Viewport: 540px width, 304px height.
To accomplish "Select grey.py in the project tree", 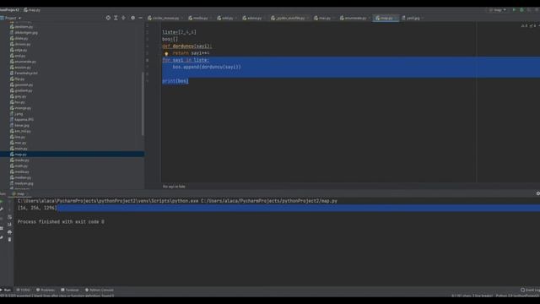I will tap(18, 96).
